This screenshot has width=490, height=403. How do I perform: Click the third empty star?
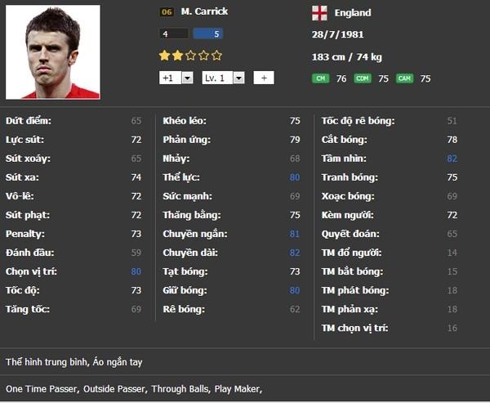click(x=190, y=56)
